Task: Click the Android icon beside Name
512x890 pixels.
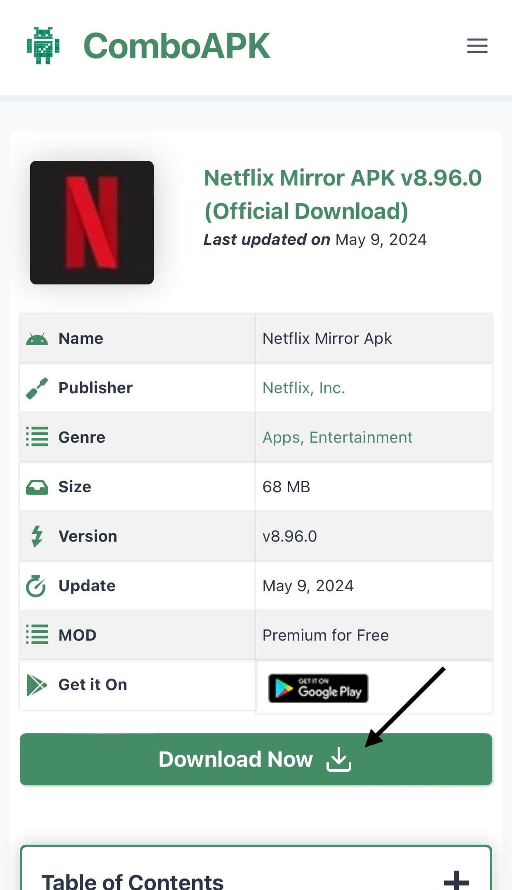Action: tap(37, 339)
